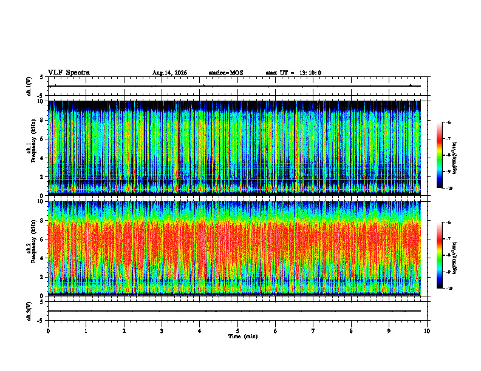Click the date label Aug. 14, 2026
The height and width of the screenshot is (371, 481).
click(169, 73)
